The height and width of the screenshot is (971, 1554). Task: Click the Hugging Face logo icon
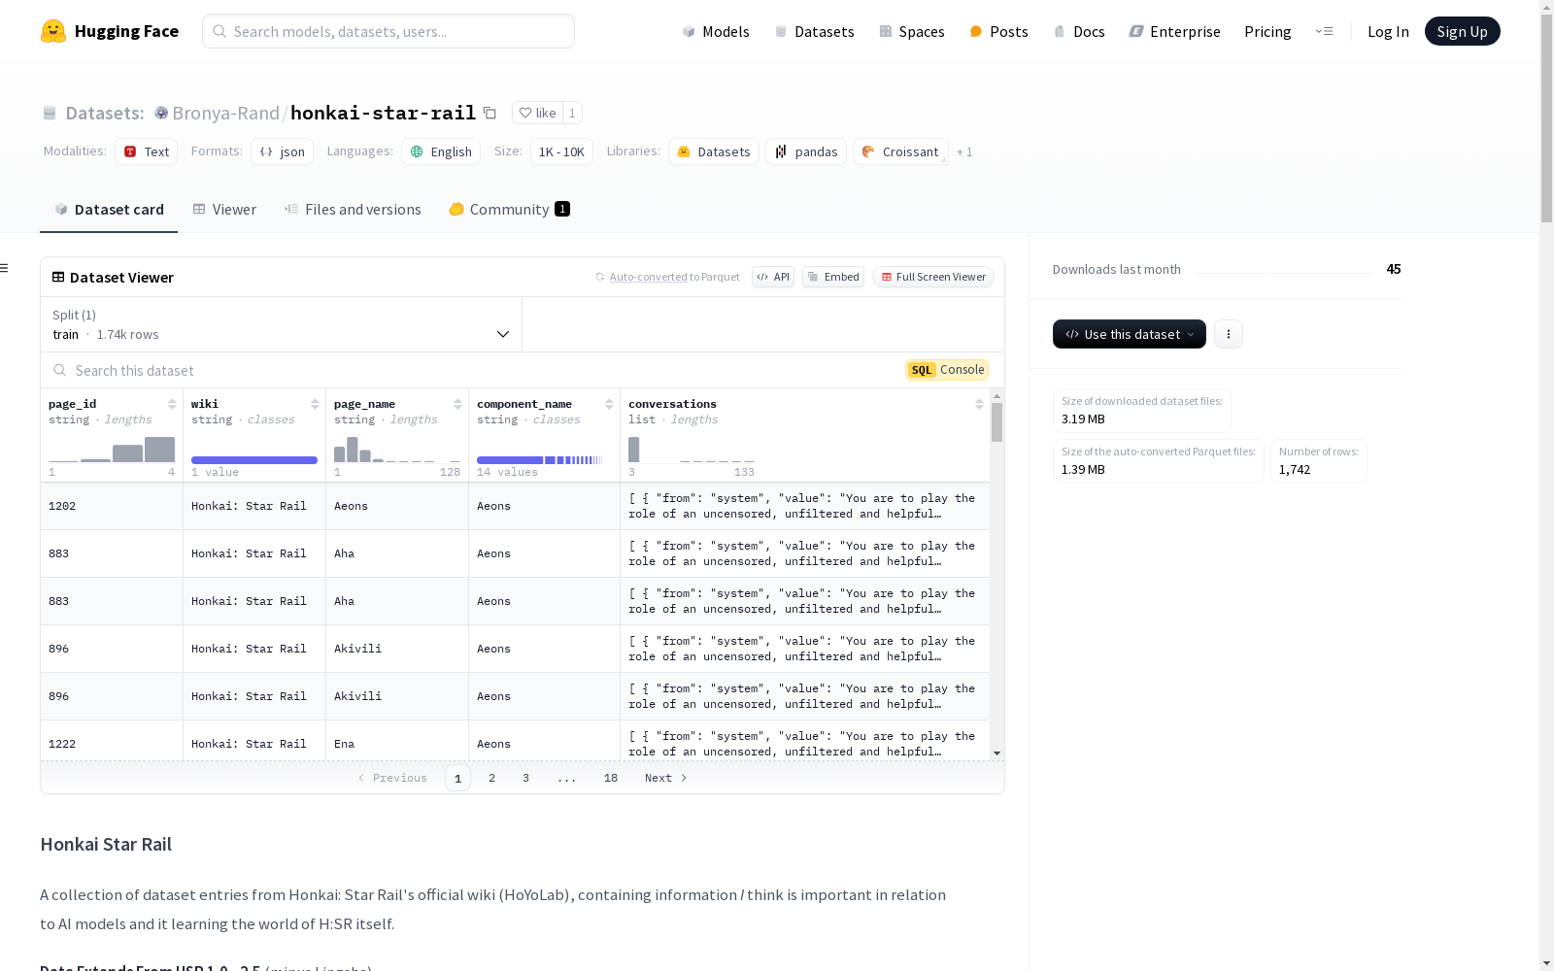coord(53,31)
